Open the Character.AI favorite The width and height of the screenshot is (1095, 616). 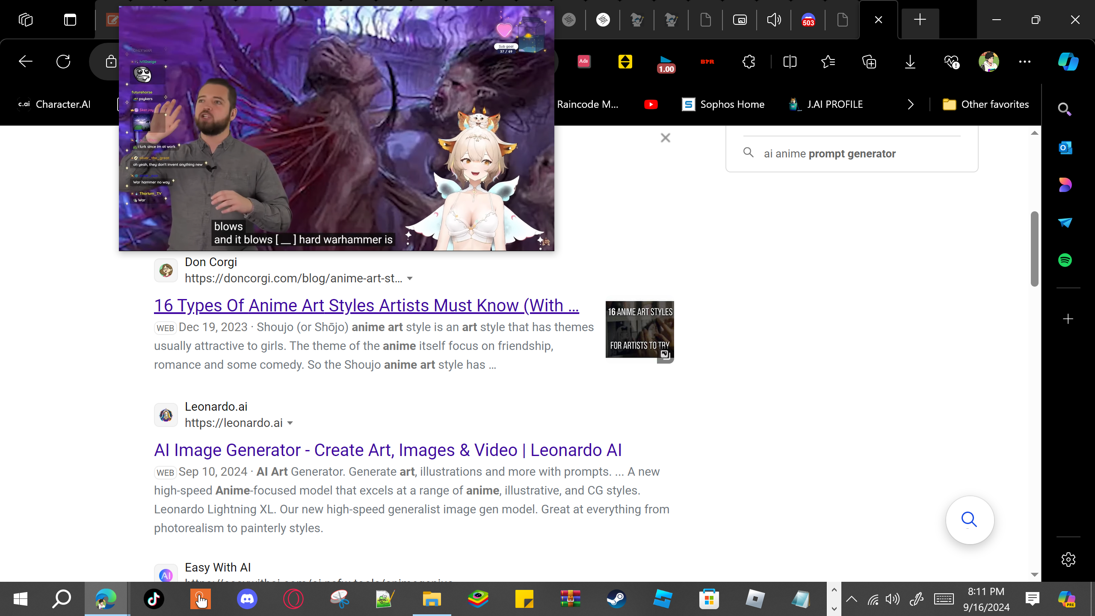pos(54,104)
